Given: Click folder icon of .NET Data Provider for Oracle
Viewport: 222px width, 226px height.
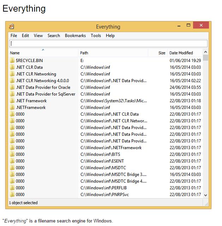Looking at the screenshot, I should coord(12,87).
